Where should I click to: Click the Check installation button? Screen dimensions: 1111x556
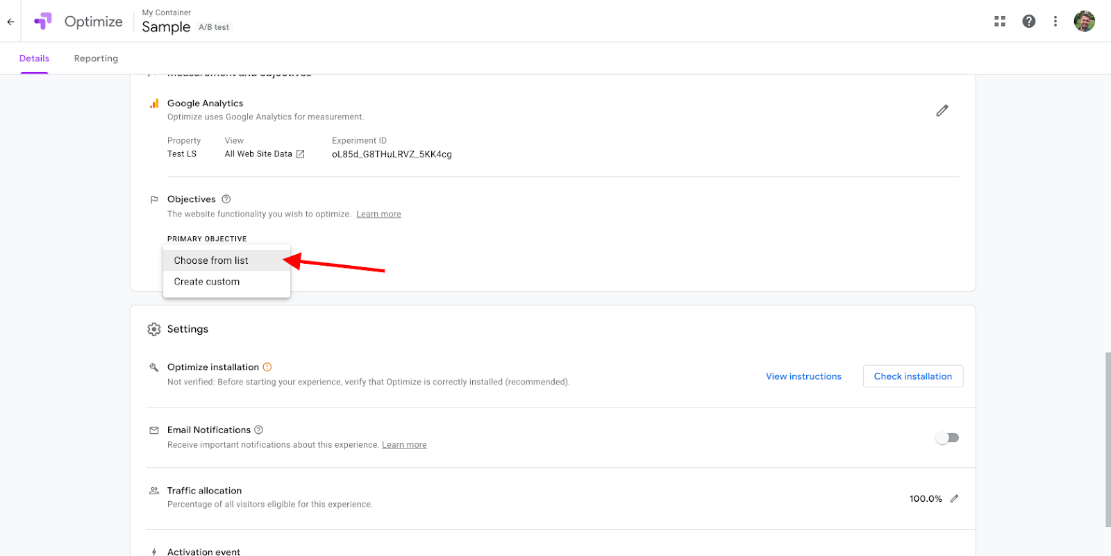point(912,376)
